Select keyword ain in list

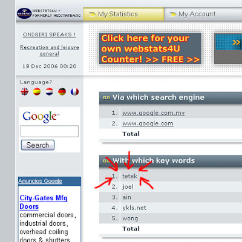tap(126, 197)
